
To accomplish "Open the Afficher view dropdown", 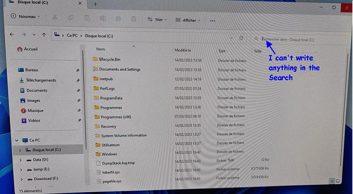I will pos(187,20).
